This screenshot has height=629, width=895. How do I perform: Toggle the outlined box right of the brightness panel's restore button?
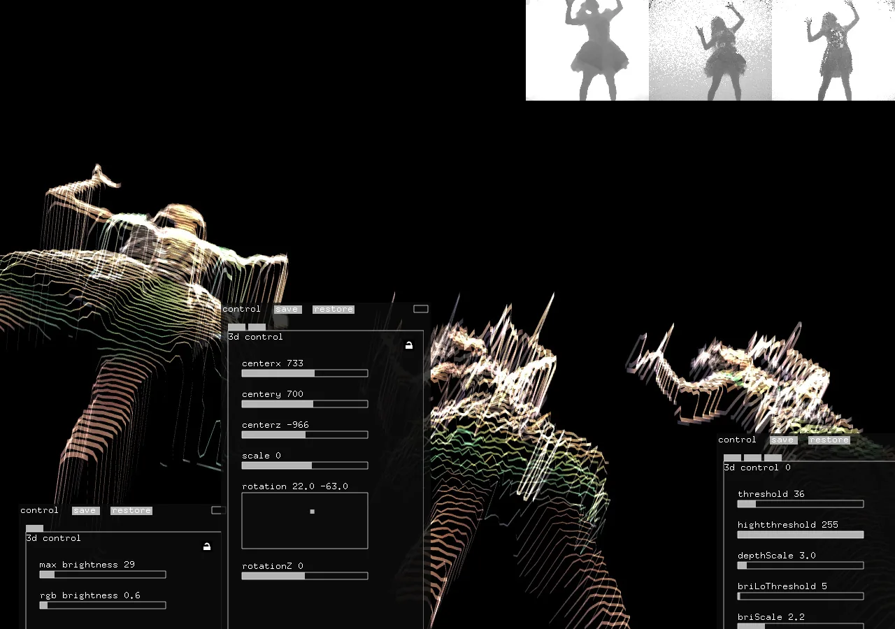click(x=218, y=510)
